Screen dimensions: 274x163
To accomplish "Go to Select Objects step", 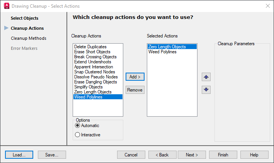I will [x=24, y=18].
